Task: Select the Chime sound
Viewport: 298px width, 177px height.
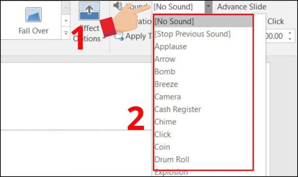Action: (203, 122)
